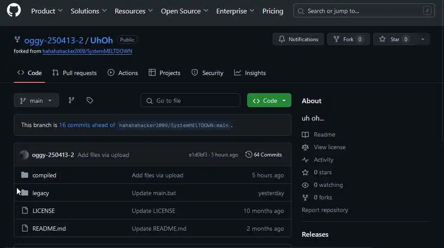Viewport: 444px width, 248px height.
Task: Click the fork repository icon before oggy-250413-2
Action: [x=17, y=39]
